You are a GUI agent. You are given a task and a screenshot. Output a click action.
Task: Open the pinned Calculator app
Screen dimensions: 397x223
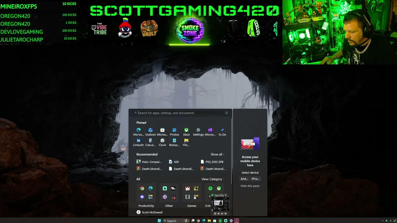[x=150, y=142]
